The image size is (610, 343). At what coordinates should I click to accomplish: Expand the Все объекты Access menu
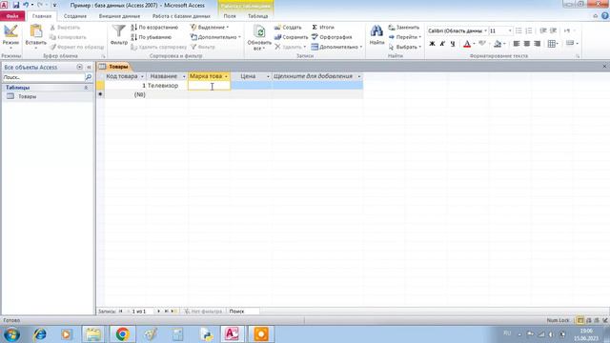[79, 68]
